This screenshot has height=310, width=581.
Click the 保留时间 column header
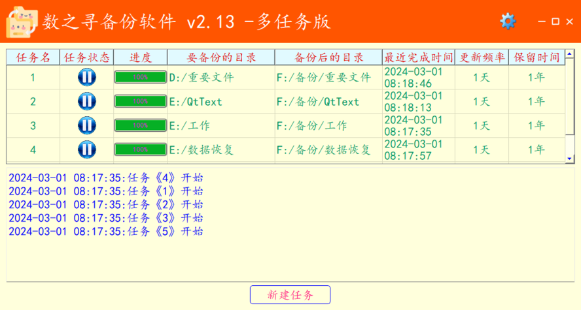click(x=537, y=57)
